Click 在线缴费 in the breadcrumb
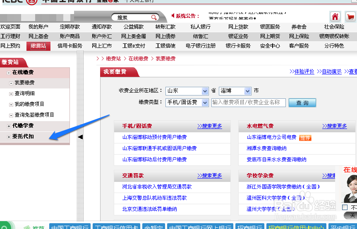The image size is (357, 229). 138,59
